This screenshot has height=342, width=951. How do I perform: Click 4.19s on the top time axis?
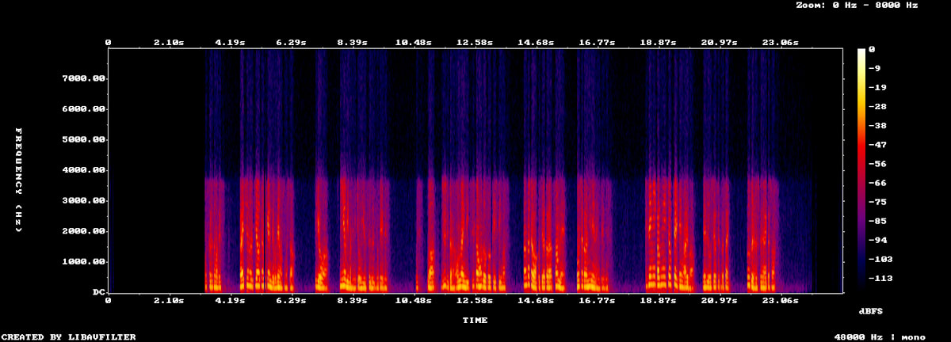[x=230, y=42]
